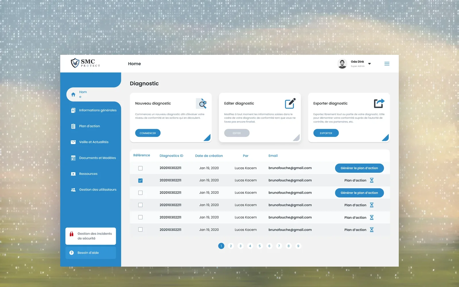Screen dimensions: 459x287
Task: Check the last row's checkbox
Action: [x=140, y=230]
